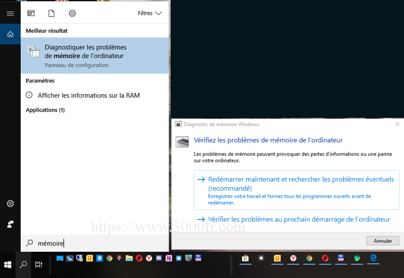The image size is (404, 278).
Task: Open the colorful game icon before floppy
Action: (188, 258)
